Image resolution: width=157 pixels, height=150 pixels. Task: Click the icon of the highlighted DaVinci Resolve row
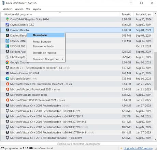point(8,30)
